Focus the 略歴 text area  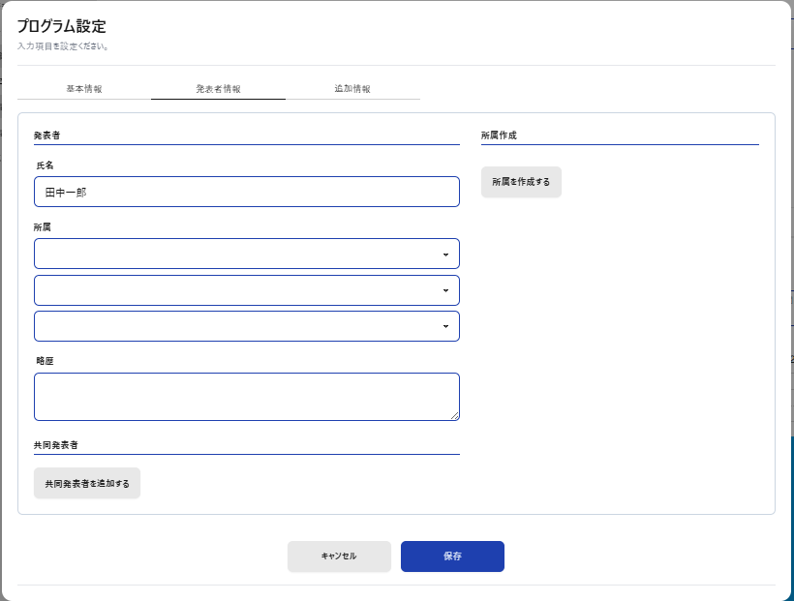click(246, 397)
